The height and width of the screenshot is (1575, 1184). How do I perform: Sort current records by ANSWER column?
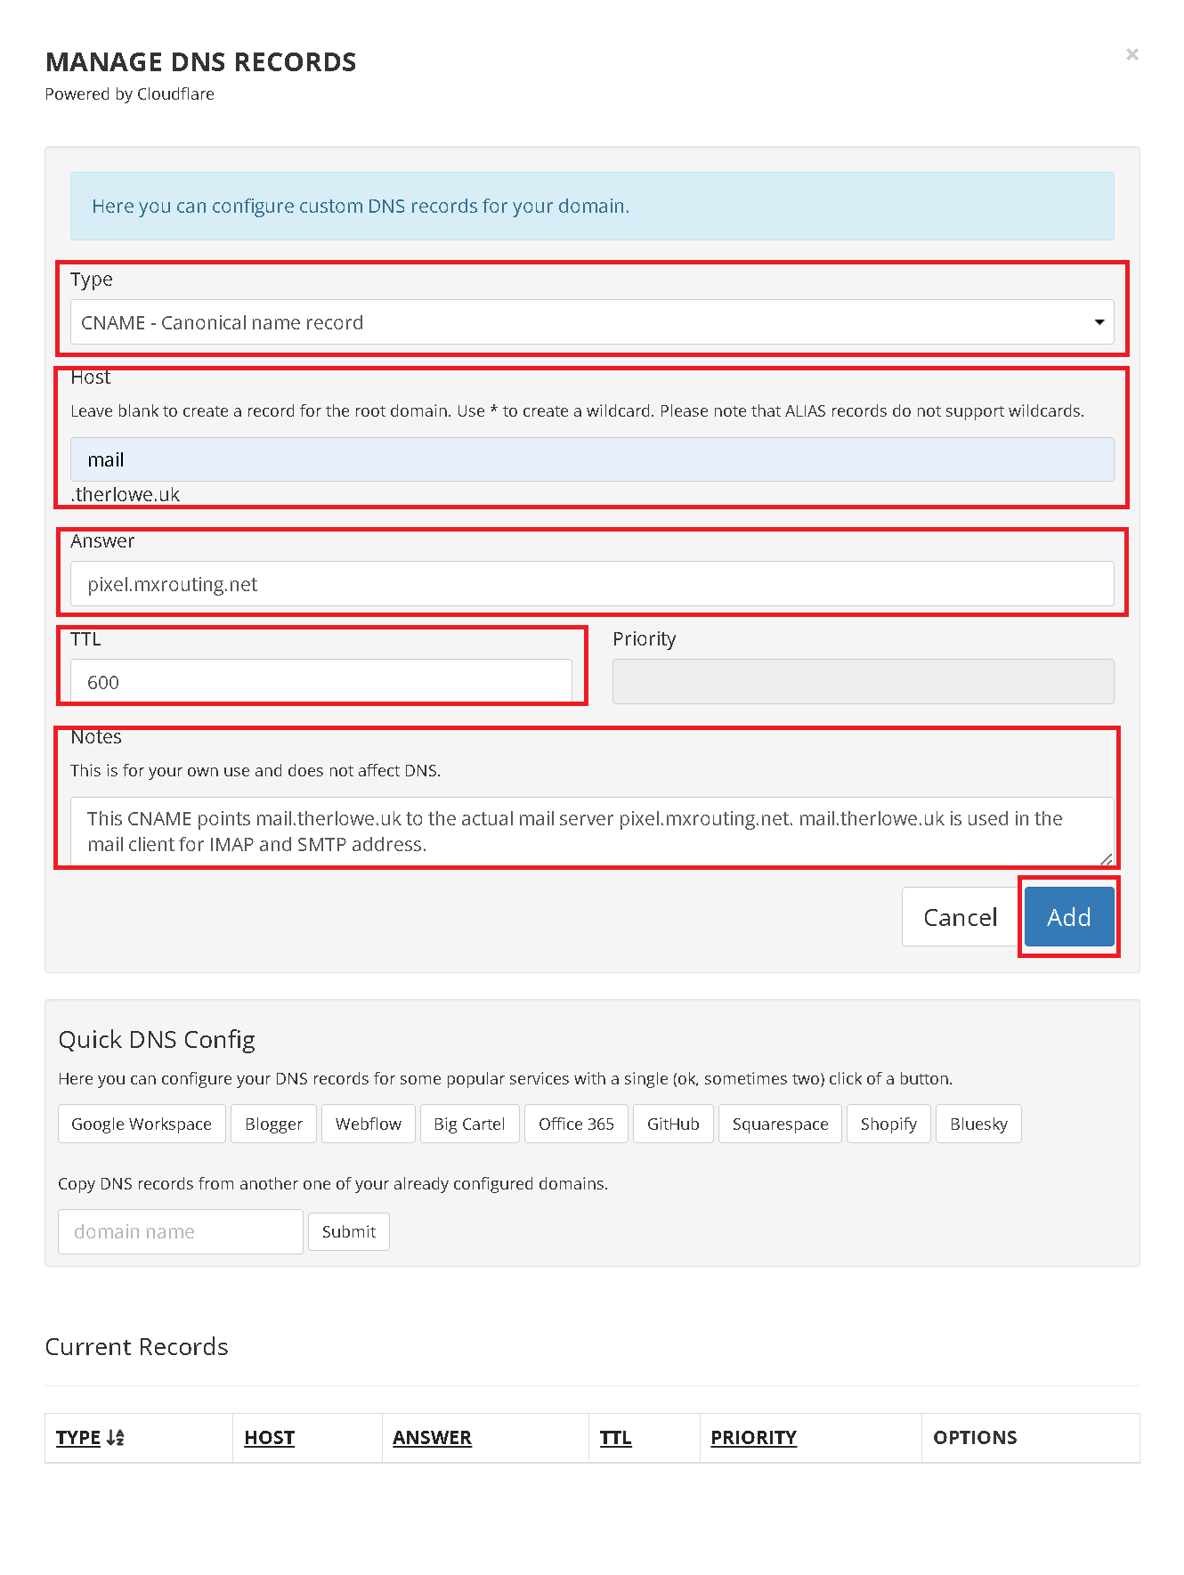tap(432, 1437)
